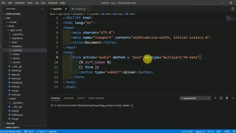Collapse the templates folder
236x133 pixels.
[25, 46]
